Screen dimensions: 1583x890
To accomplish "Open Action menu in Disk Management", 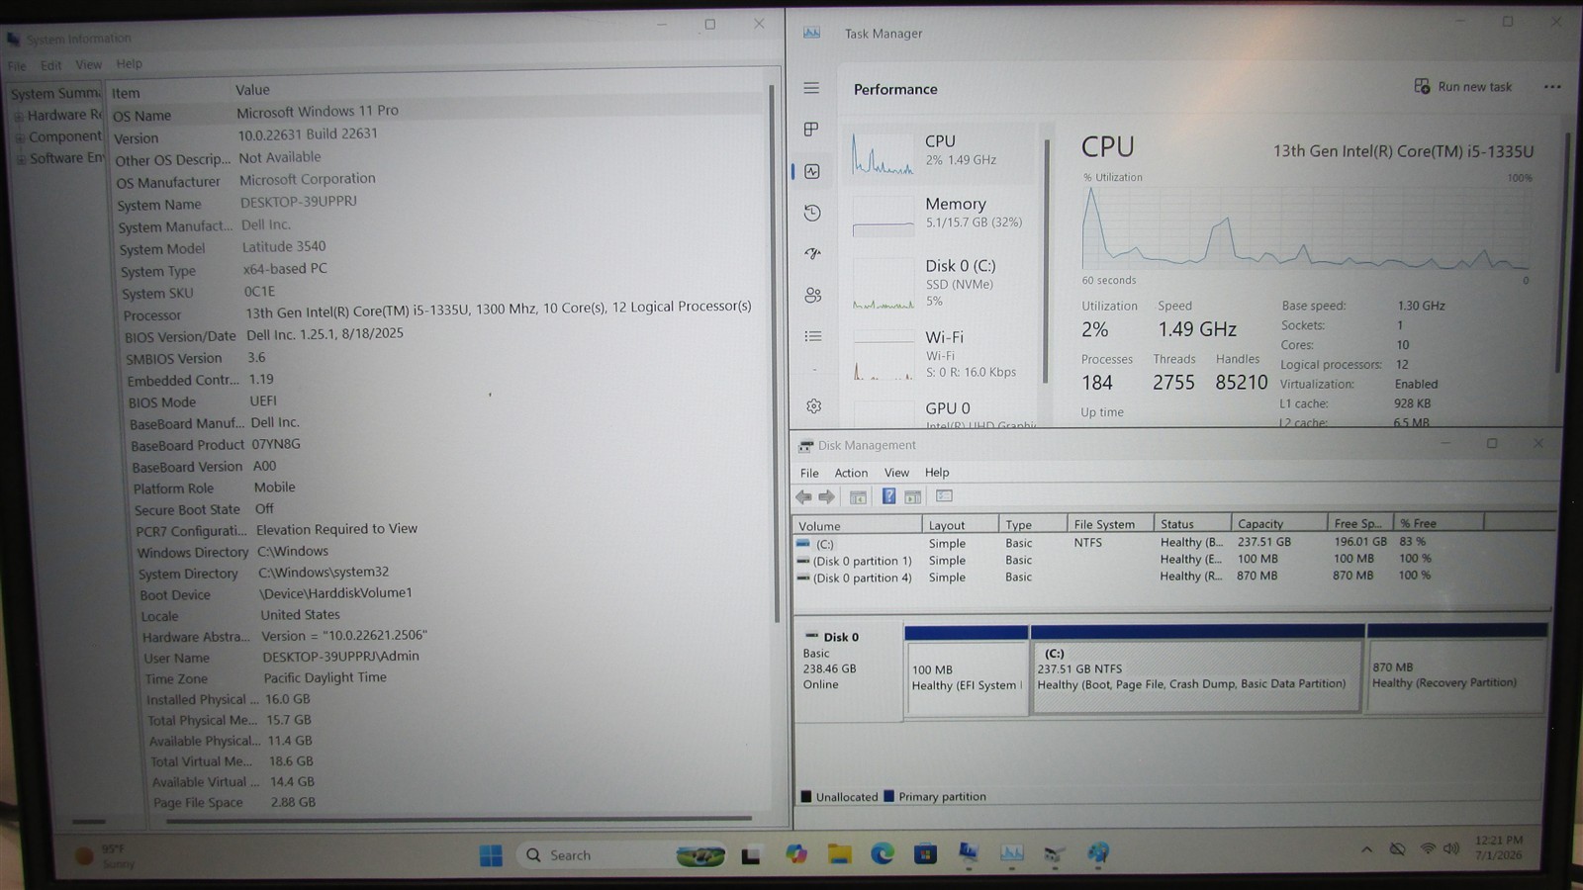I will click(x=851, y=473).
